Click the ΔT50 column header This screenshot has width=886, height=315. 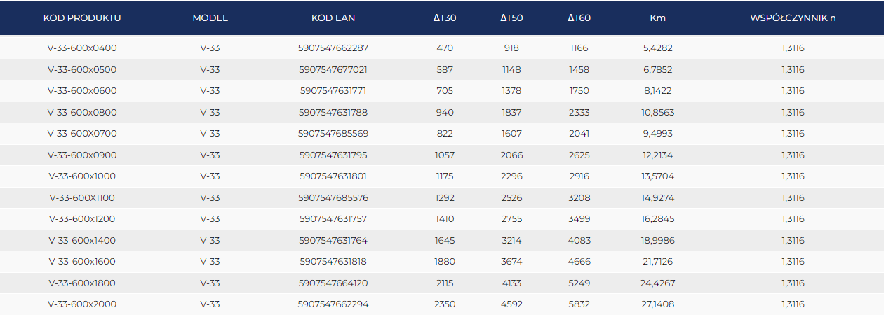click(511, 17)
